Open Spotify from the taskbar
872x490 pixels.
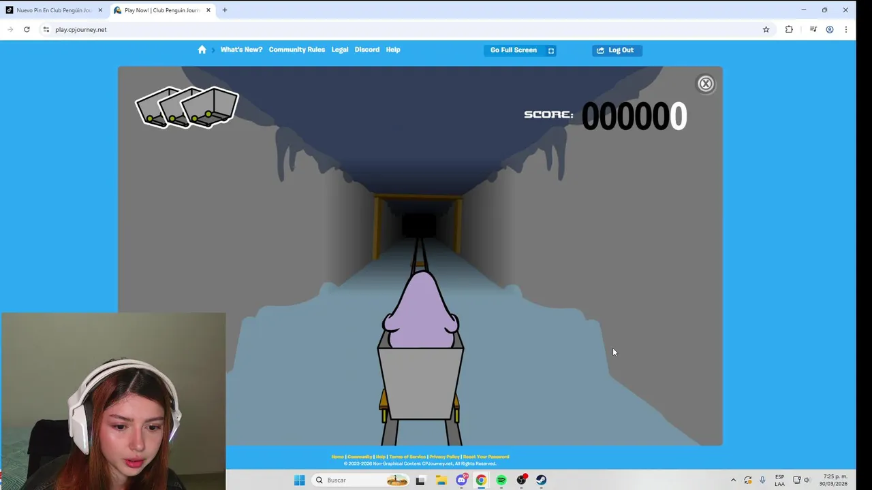point(501,480)
